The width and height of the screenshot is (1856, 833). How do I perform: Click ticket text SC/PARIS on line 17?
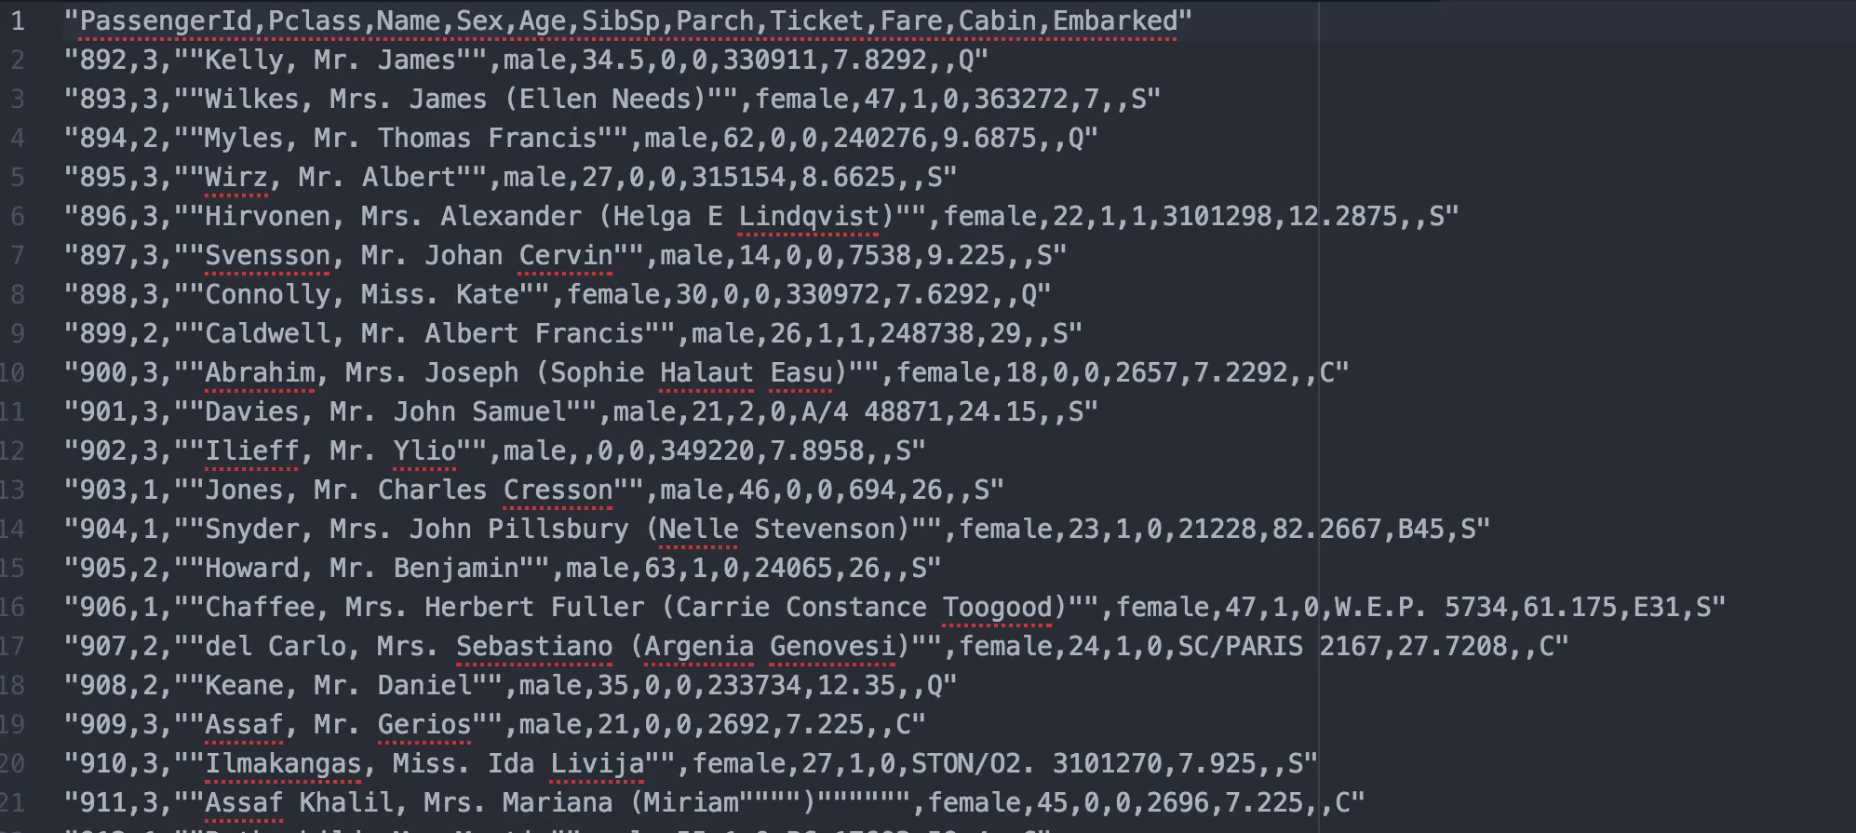coord(1240,646)
